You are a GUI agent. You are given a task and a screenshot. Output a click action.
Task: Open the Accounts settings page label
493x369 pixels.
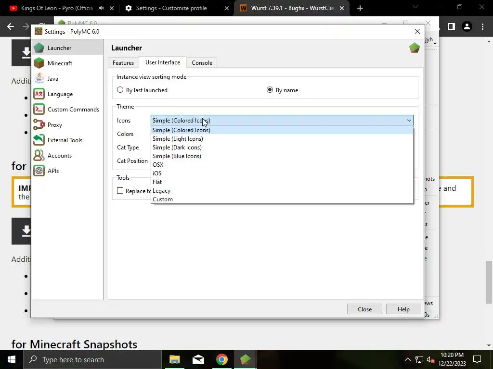pos(59,155)
